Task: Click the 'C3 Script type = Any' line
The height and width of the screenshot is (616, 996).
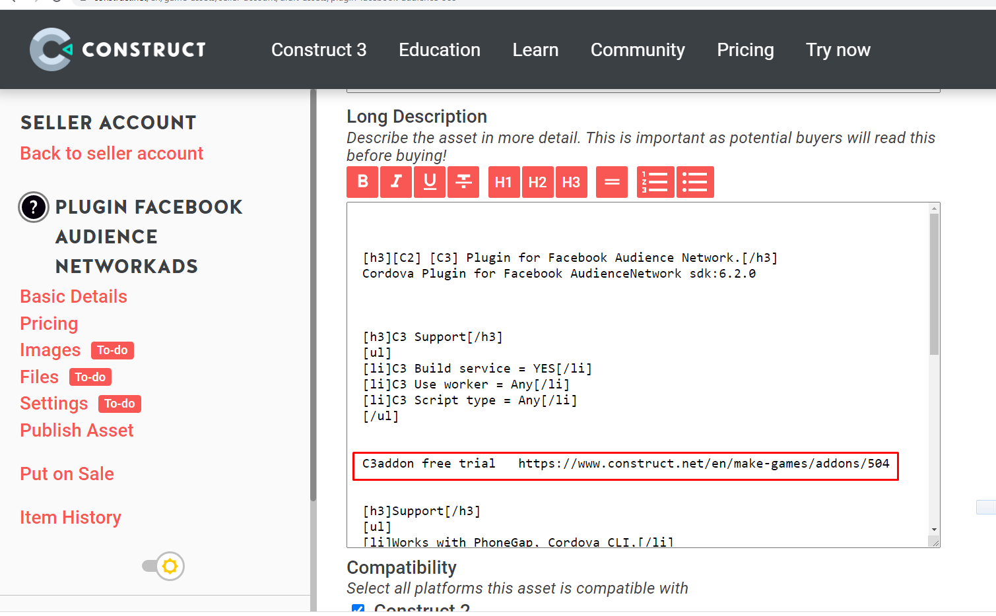Action: coord(469,400)
